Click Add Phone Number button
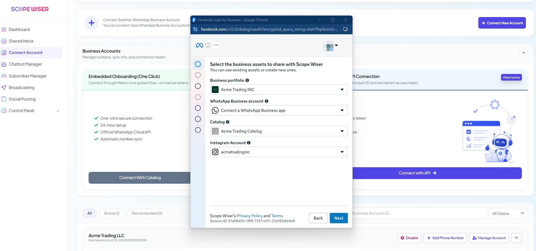The height and width of the screenshot is (251, 536). point(445,238)
